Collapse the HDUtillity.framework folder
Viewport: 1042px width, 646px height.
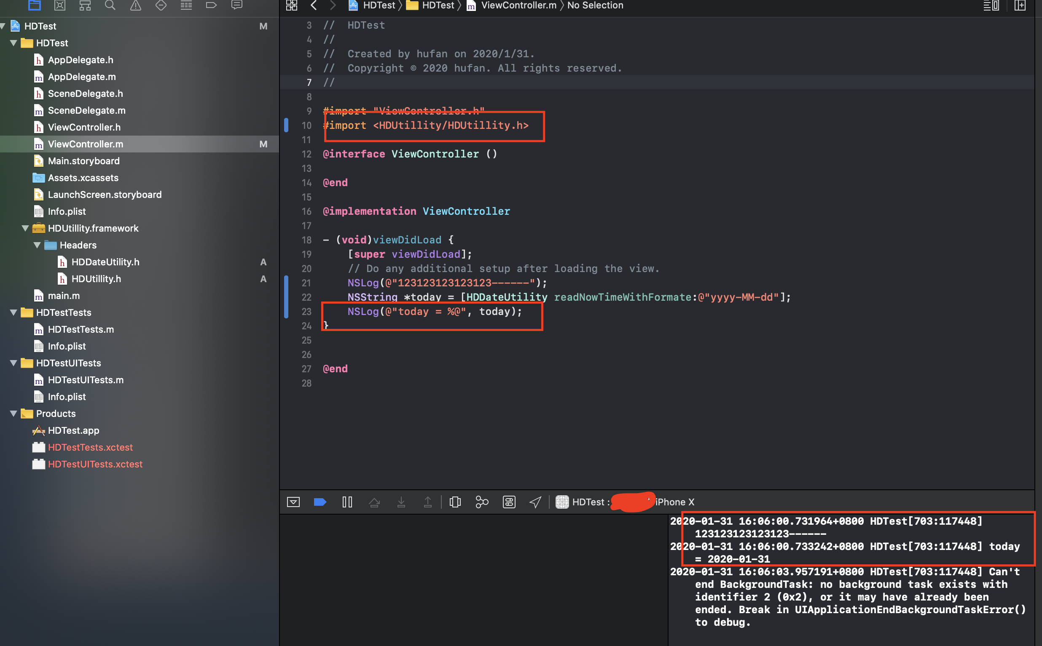[25, 228]
